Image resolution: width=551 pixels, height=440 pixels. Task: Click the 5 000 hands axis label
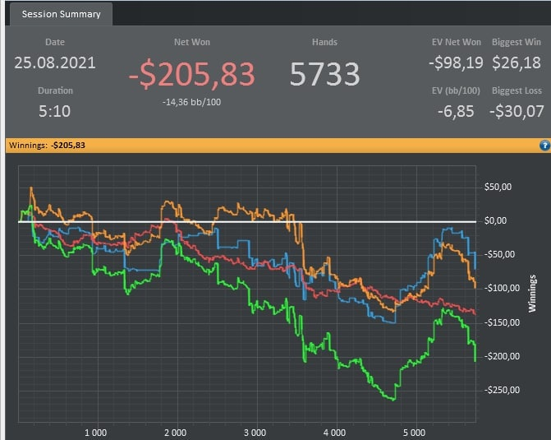click(x=414, y=433)
